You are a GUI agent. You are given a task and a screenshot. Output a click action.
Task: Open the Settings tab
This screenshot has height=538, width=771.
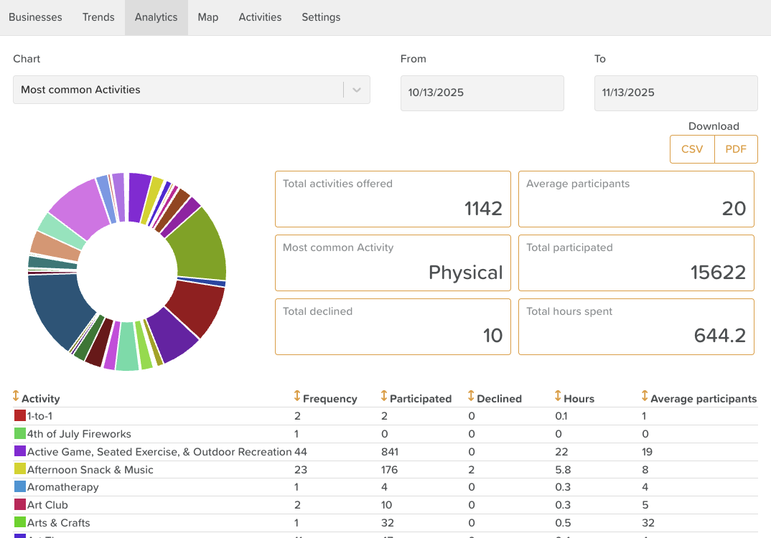point(321,17)
